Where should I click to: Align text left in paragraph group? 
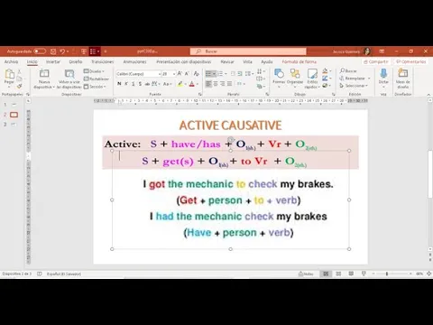[208, 84]
